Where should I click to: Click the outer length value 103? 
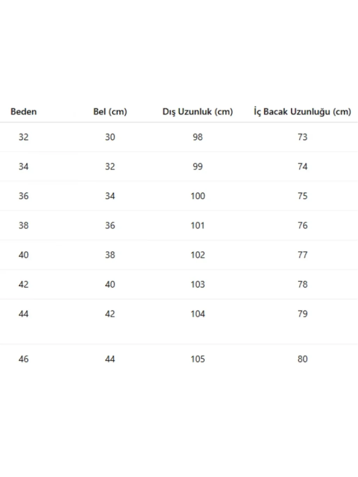(x=198, y=284)
